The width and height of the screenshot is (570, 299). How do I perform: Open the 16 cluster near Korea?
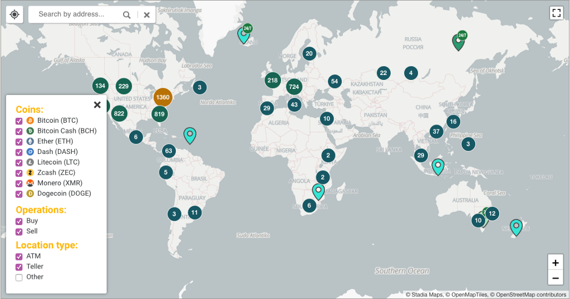click(x=453, y=122)
